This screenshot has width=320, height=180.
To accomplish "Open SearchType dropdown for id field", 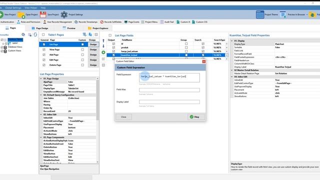I will tap(226, 43).
